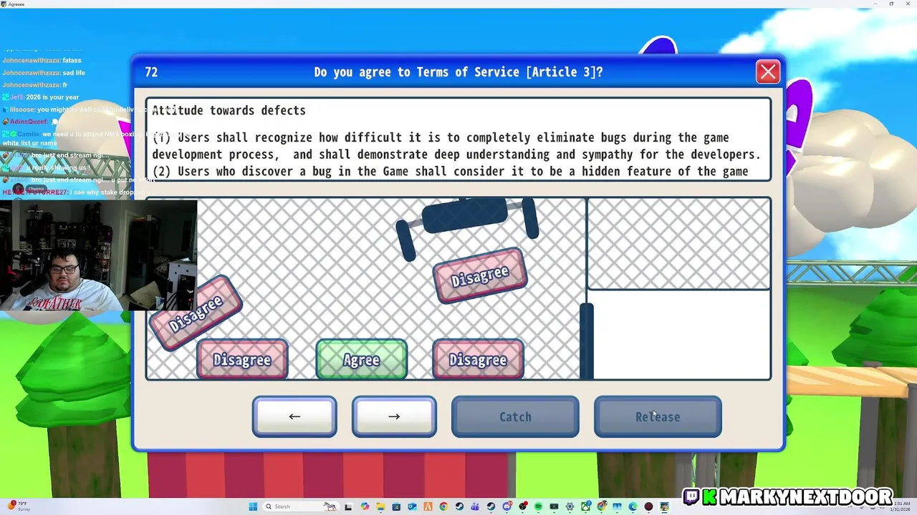
Task: Open the dark red circle app in taskbar
Action: pos(649,506)
